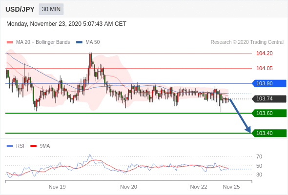Click the Nov 20 date axis label
This screenshot has height=195, width=288.
click(x=128, y=187)
